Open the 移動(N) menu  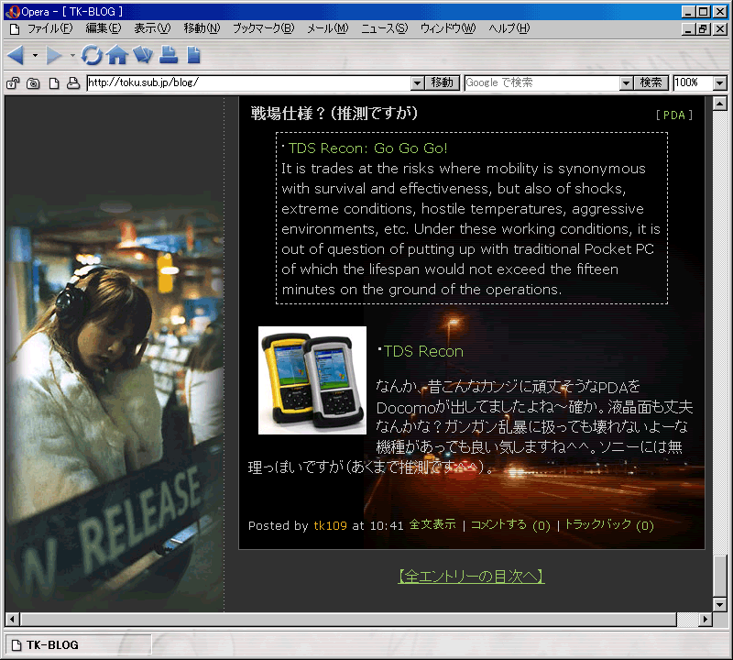202,29
